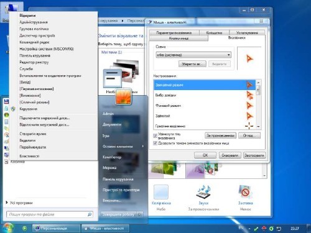
Task: Click OK in the mouse properties dialog
Action: [205, 155]
